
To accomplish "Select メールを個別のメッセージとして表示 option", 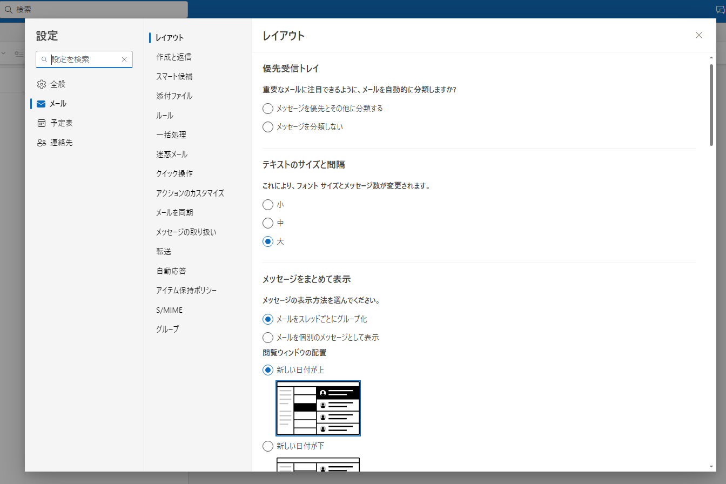I will [x=268, y=338].
